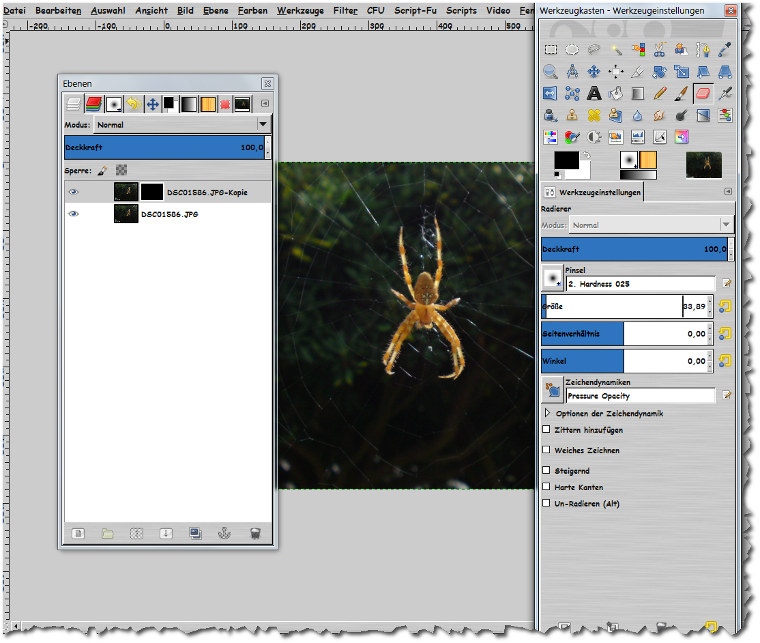760x643 pixels.
Task: Open the Ebenen dialog tab configuration menu
Action: click(265, 103)
